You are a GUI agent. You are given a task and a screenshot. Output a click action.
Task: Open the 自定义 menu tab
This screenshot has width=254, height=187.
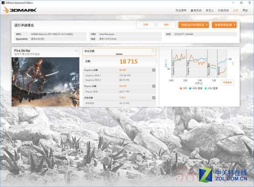210,10
